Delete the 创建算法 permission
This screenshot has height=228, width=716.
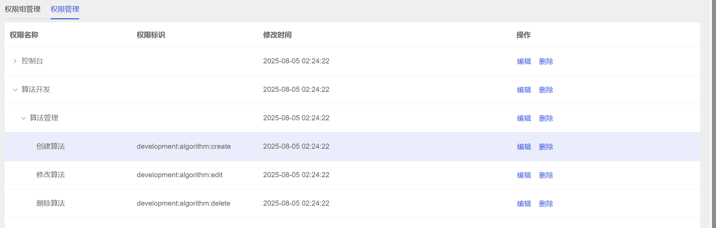pos(546,147)
